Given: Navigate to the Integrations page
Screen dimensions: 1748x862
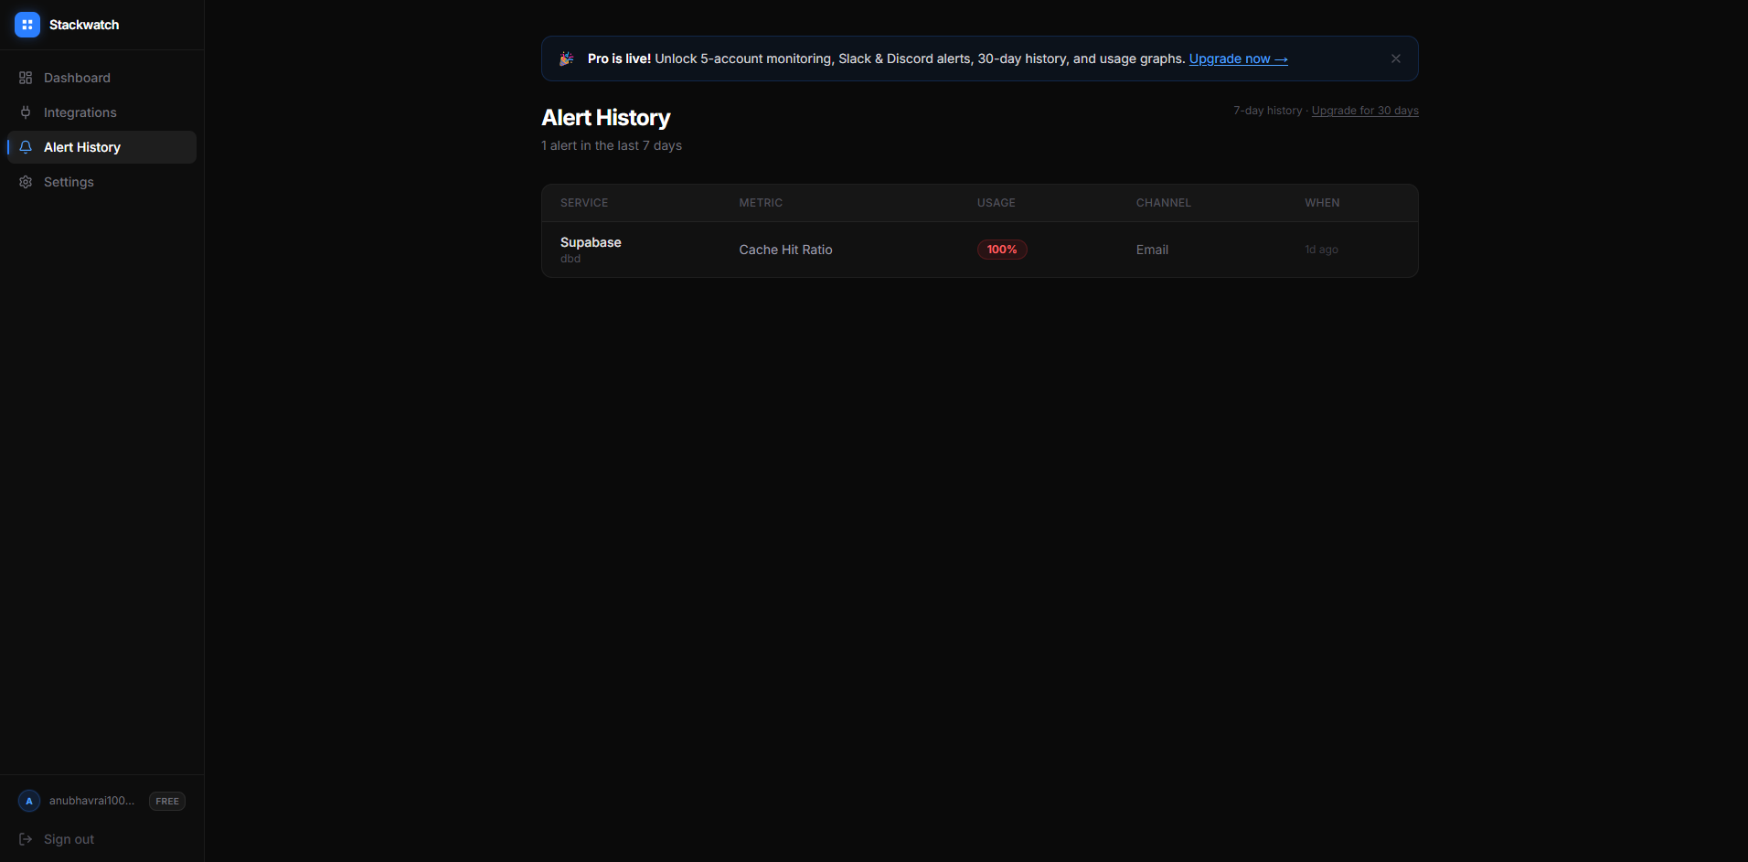Looking at the screenshot, I should tap(80, 112).
